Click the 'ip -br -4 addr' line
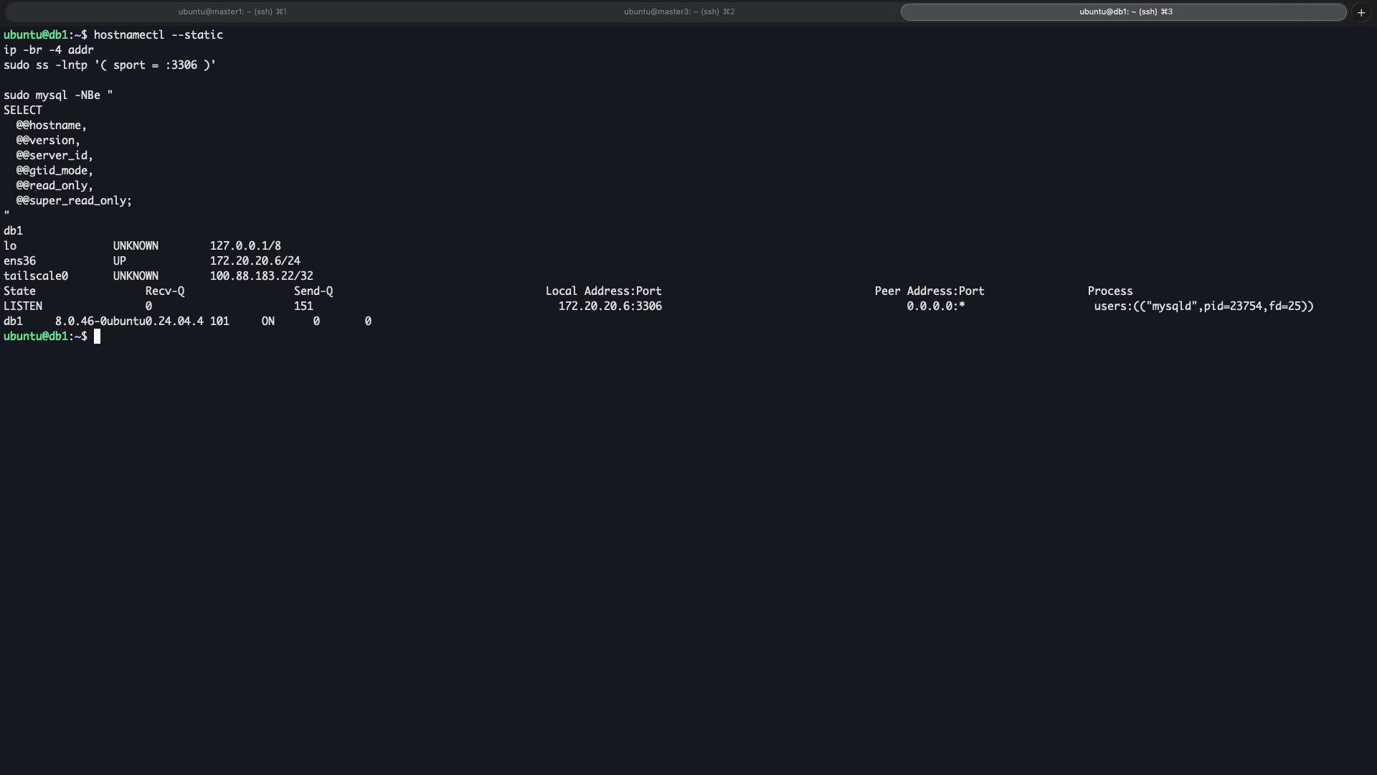Image resolution: width=1377 pixels, height=775 pixels. click(x=48, y=50)
